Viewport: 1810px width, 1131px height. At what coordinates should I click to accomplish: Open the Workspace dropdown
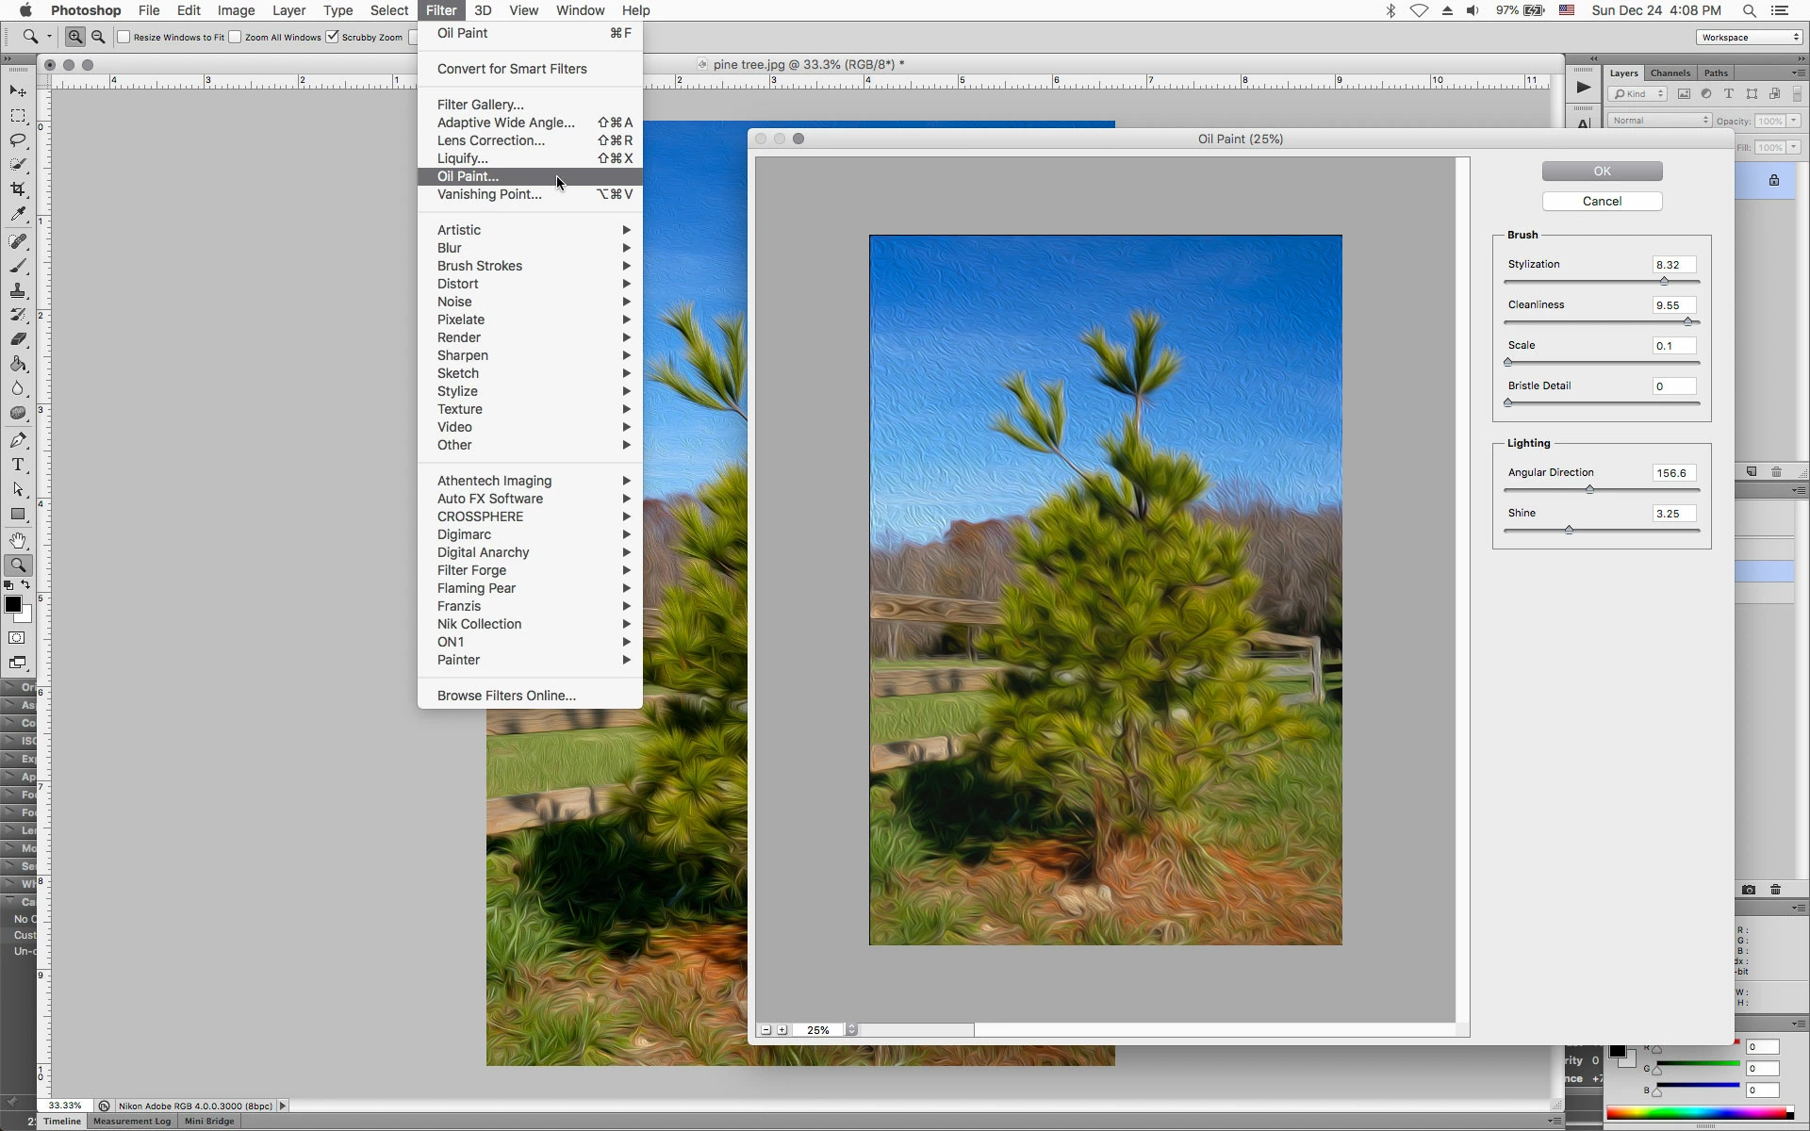pyautogui.click(x=1750, y=37)
